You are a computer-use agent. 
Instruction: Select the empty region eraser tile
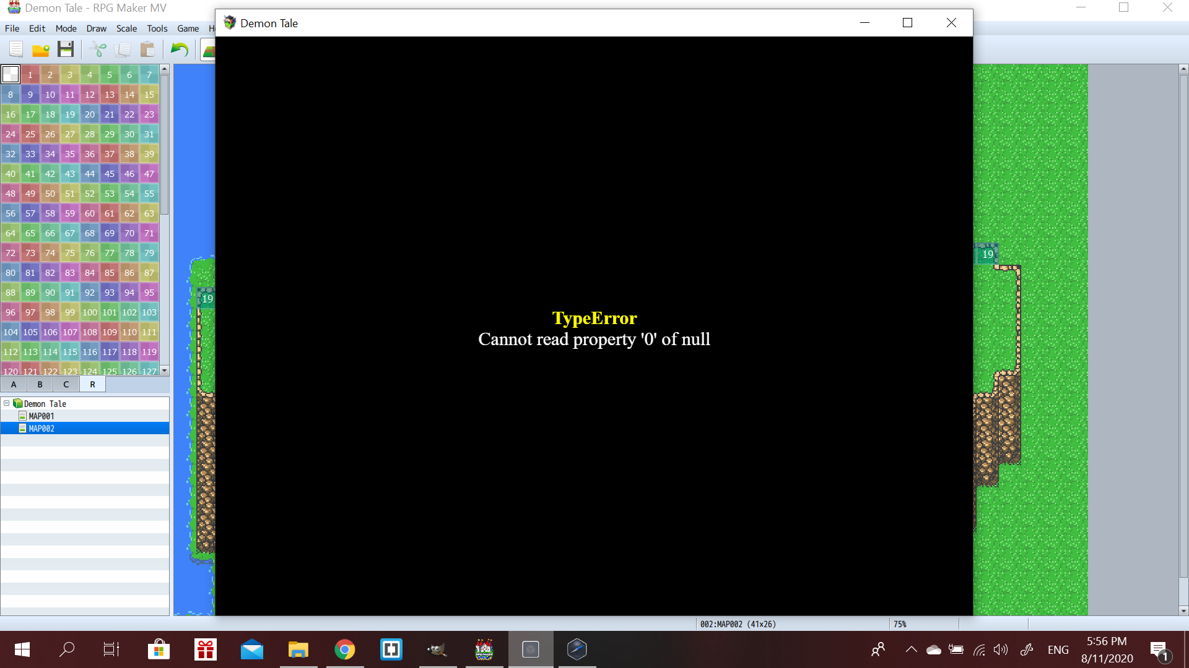(x=11, y=75)
